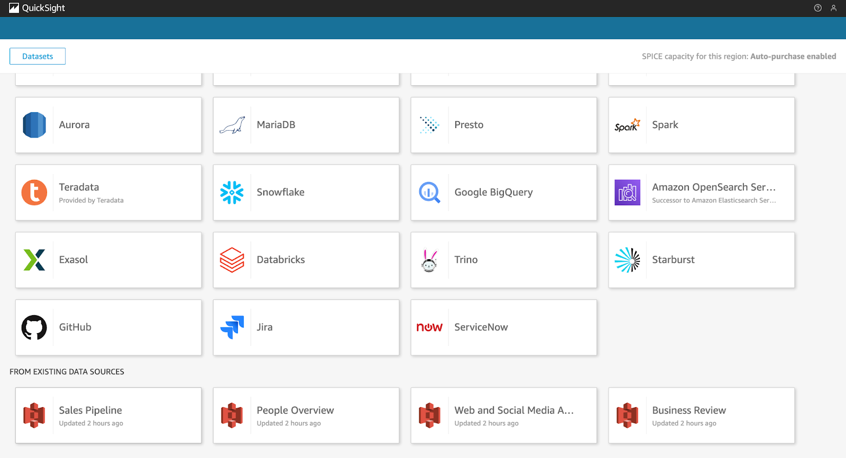This screenshot has width=846, height=458.
Task: Select the Starburst data source label
Action: tap(674, 260)
